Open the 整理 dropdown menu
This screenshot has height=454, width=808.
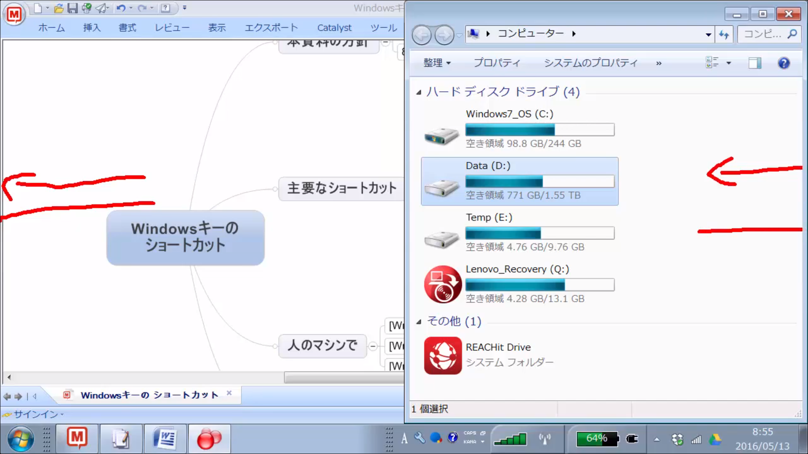(437, 63)
